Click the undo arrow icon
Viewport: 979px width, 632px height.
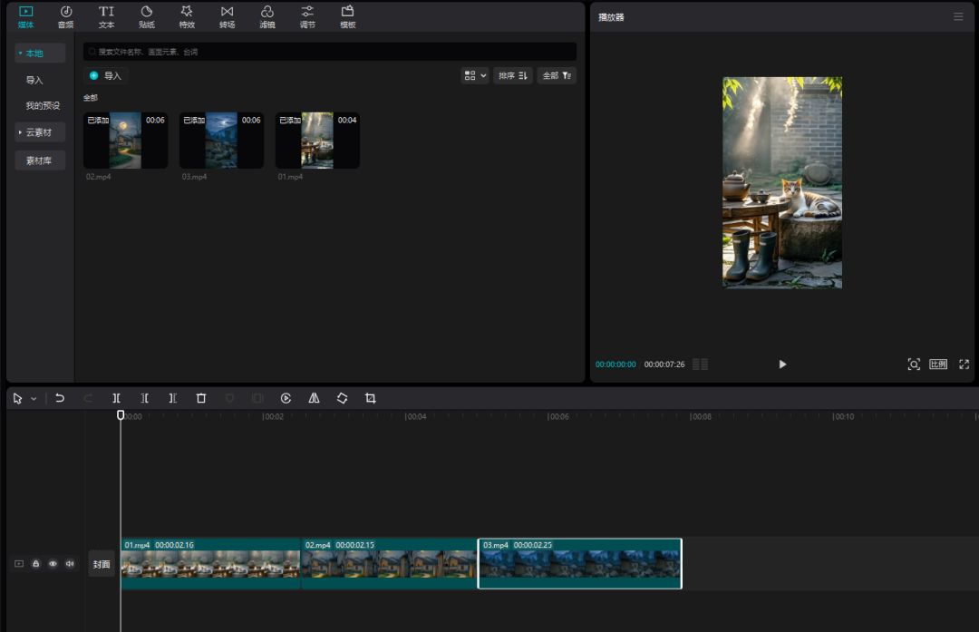(x=60, y=398)
